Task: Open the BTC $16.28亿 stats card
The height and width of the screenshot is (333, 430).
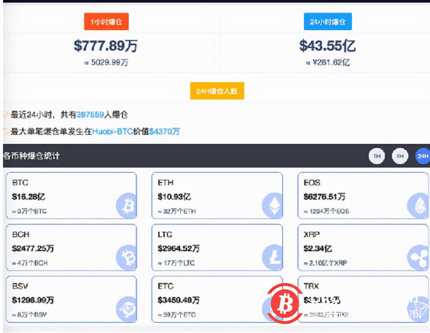Action: pyautogui.click(x=71, y=196)
